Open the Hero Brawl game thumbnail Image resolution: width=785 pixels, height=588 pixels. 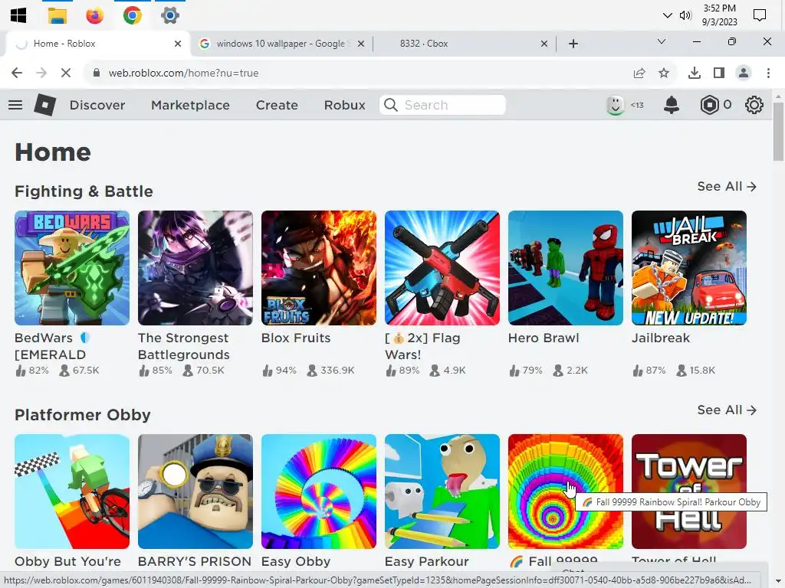pyautogui.click(x=566, y=268)
